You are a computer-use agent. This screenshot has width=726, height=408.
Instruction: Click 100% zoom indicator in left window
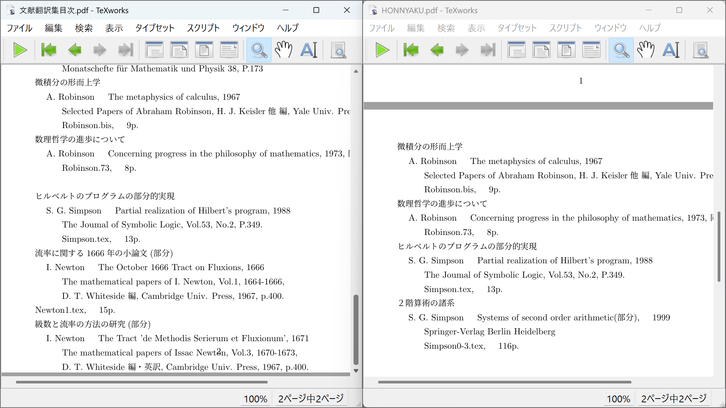tap(256, 399)
